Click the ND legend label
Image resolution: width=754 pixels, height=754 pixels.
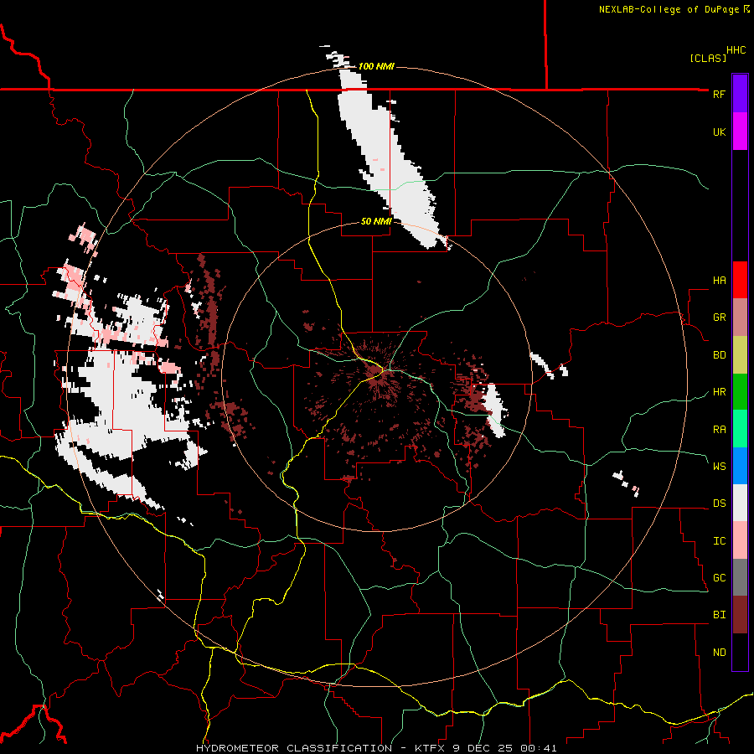coord(719,653)
